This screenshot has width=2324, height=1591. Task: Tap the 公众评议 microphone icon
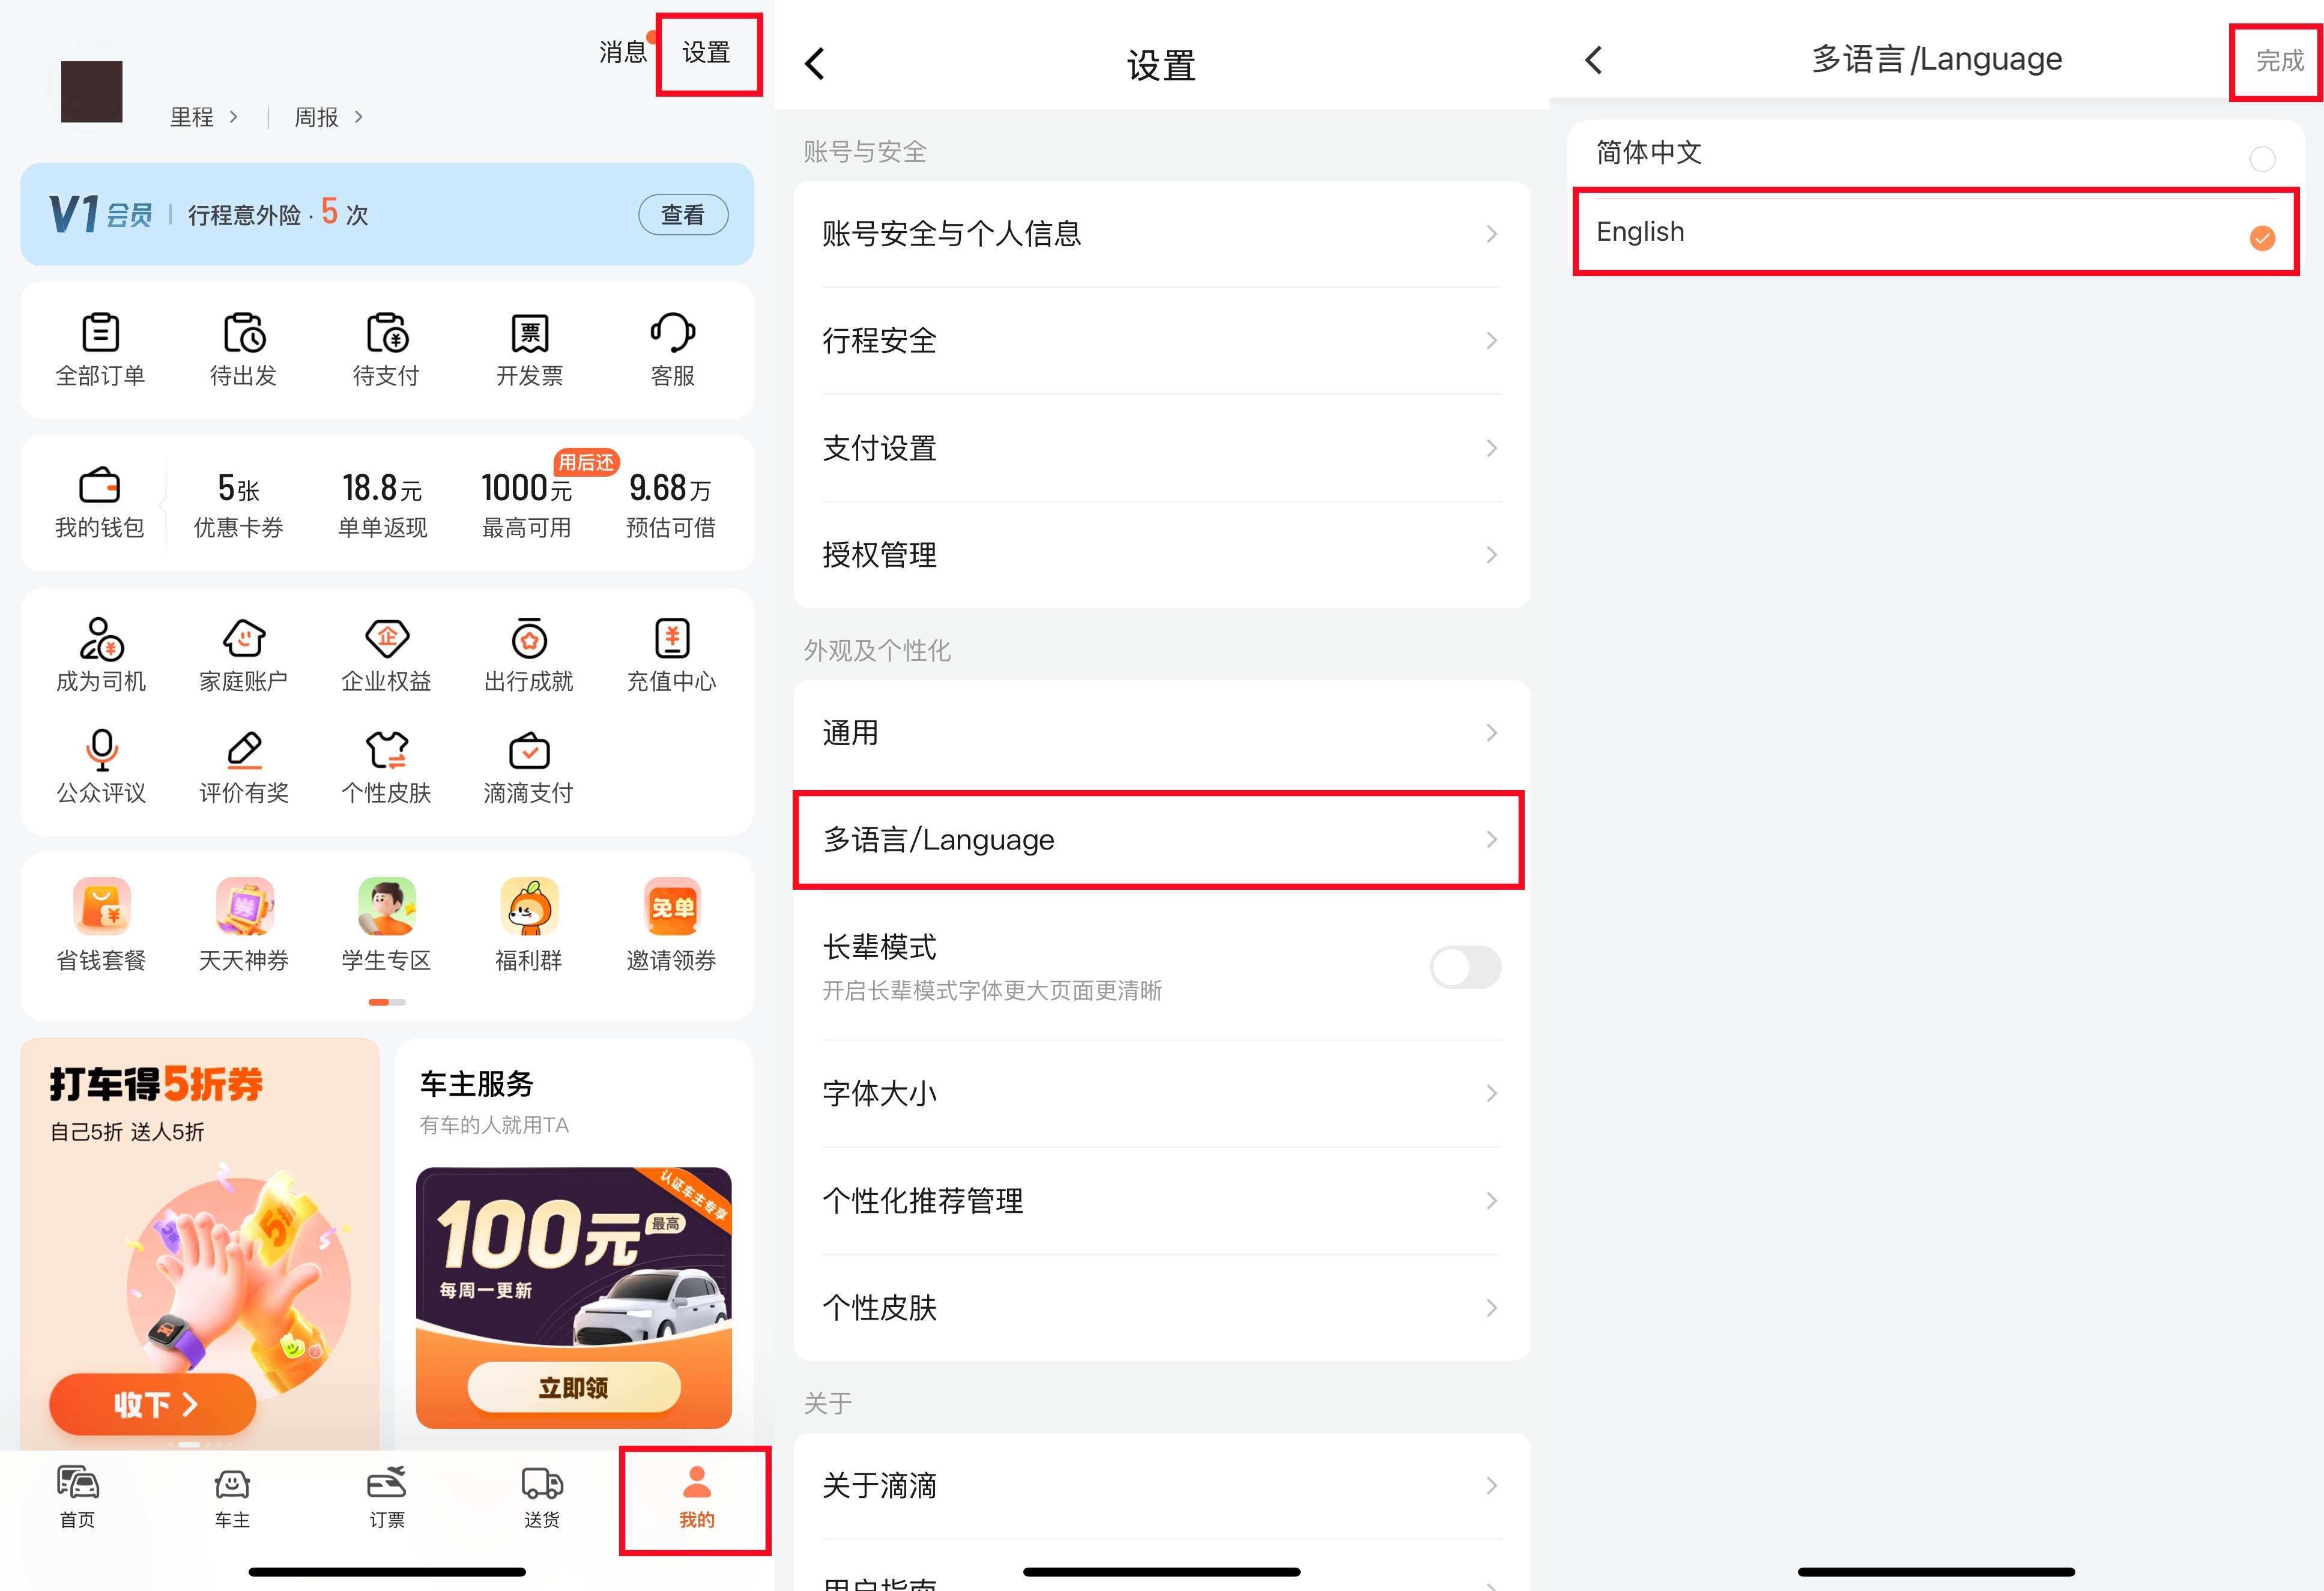tap(101, 751)
